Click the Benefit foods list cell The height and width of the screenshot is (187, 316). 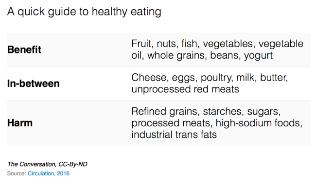(217, 50)
